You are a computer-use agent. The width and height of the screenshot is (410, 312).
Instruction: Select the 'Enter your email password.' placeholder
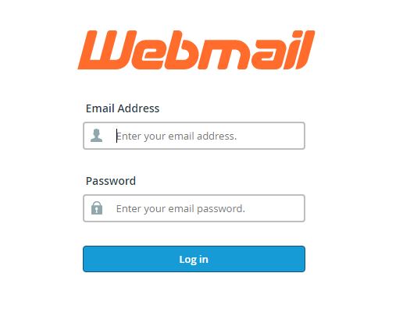pyautogui.click(x=180, y=208)
